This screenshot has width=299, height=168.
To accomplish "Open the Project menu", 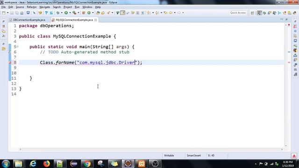I will 68,7.
